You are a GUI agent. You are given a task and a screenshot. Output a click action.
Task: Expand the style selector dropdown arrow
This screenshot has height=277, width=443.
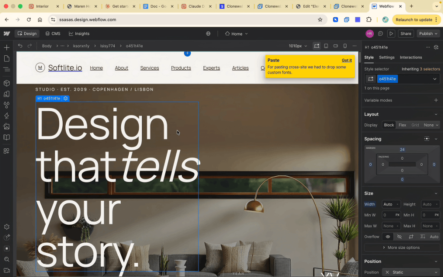[x=434, y=79]
